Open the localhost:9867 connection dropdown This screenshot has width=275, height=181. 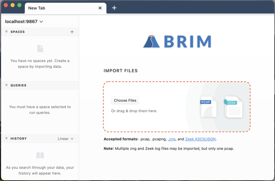tap(41, 22)
